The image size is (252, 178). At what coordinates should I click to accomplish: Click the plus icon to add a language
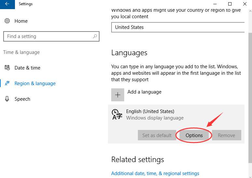(x=118, y=95)
